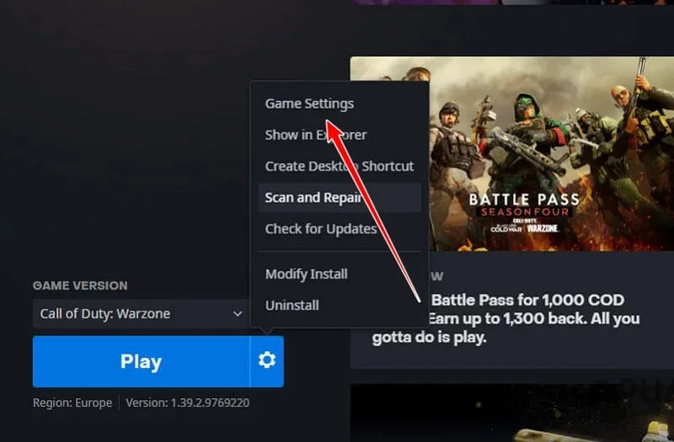
Task: Click the blue Play button
Action: click(142, 361)
